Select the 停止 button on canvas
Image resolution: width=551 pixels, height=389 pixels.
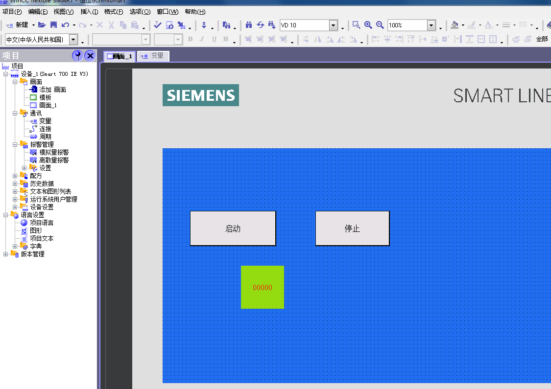point(352,229)
